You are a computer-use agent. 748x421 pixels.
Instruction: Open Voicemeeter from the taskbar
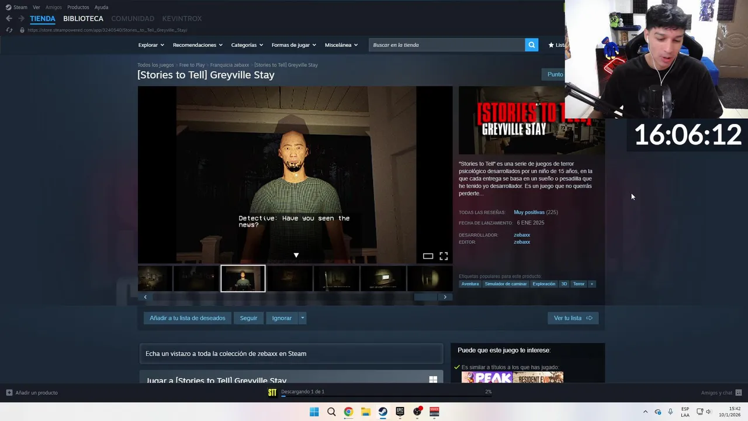coord(434,412)
